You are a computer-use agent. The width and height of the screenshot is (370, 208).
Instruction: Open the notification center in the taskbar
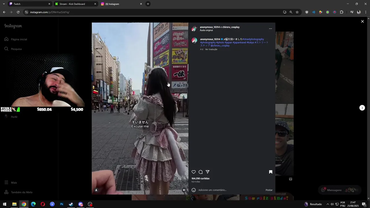364,204
